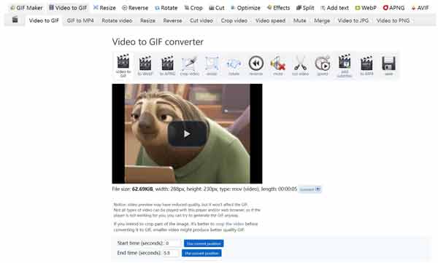Switch to the GIF to MP4 tab

pos(80,20)
